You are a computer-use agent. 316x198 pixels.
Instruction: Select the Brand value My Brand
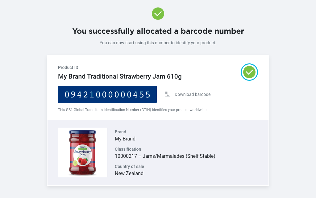click(x=125, y=139)
